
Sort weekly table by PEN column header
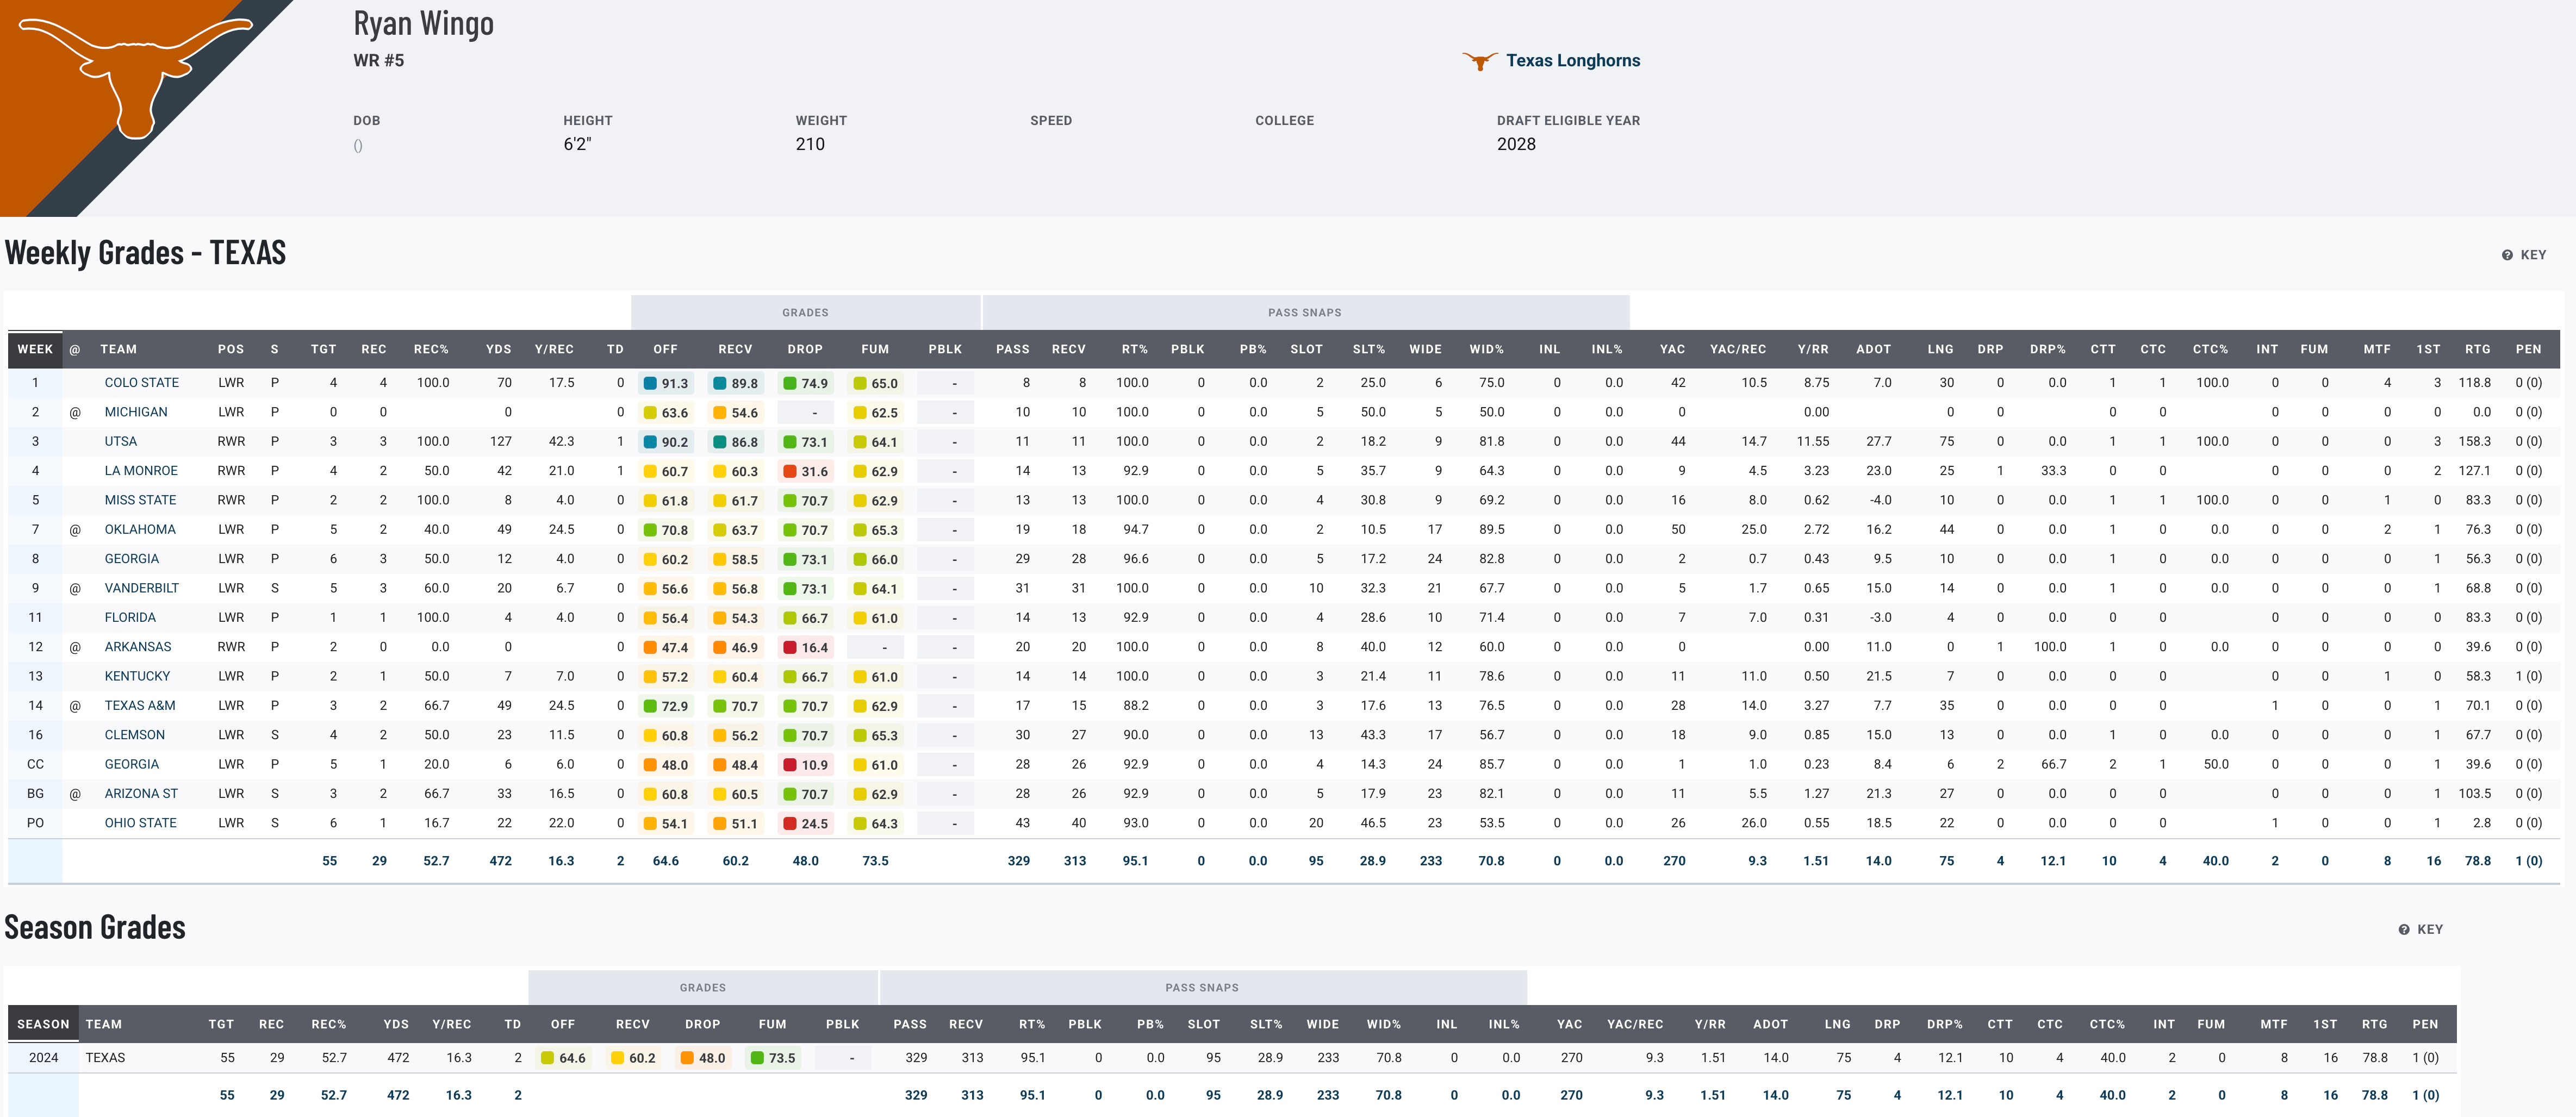tap(2529, 349)
